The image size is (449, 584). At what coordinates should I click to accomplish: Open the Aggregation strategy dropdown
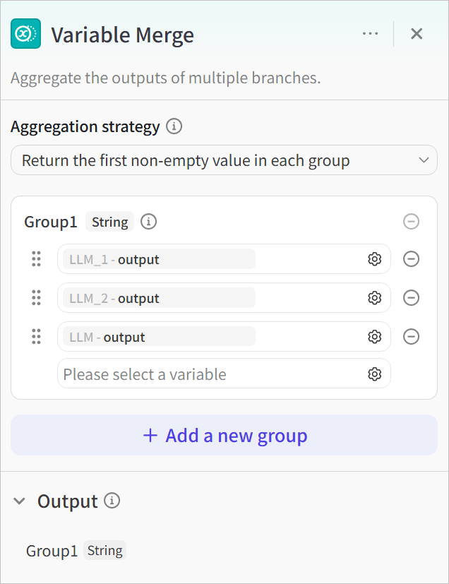pos(224,160)
